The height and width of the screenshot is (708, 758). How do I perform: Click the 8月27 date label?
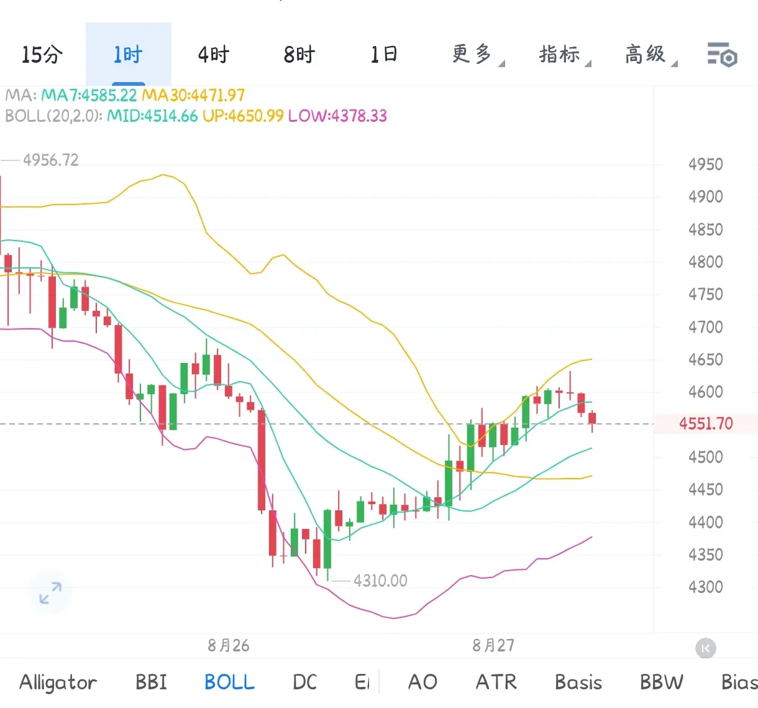pyautogui.click(x=493, y=646)
